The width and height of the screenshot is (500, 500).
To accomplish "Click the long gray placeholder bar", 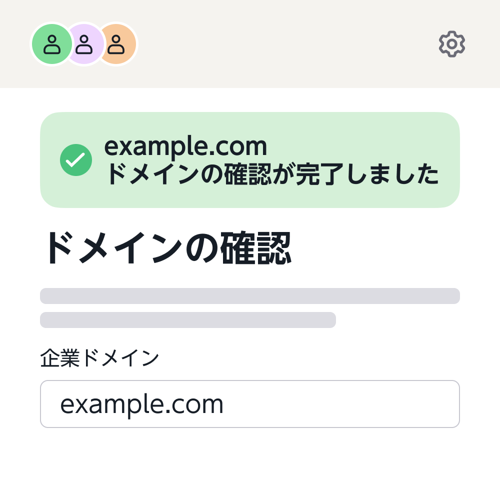I will click(250, 296).
